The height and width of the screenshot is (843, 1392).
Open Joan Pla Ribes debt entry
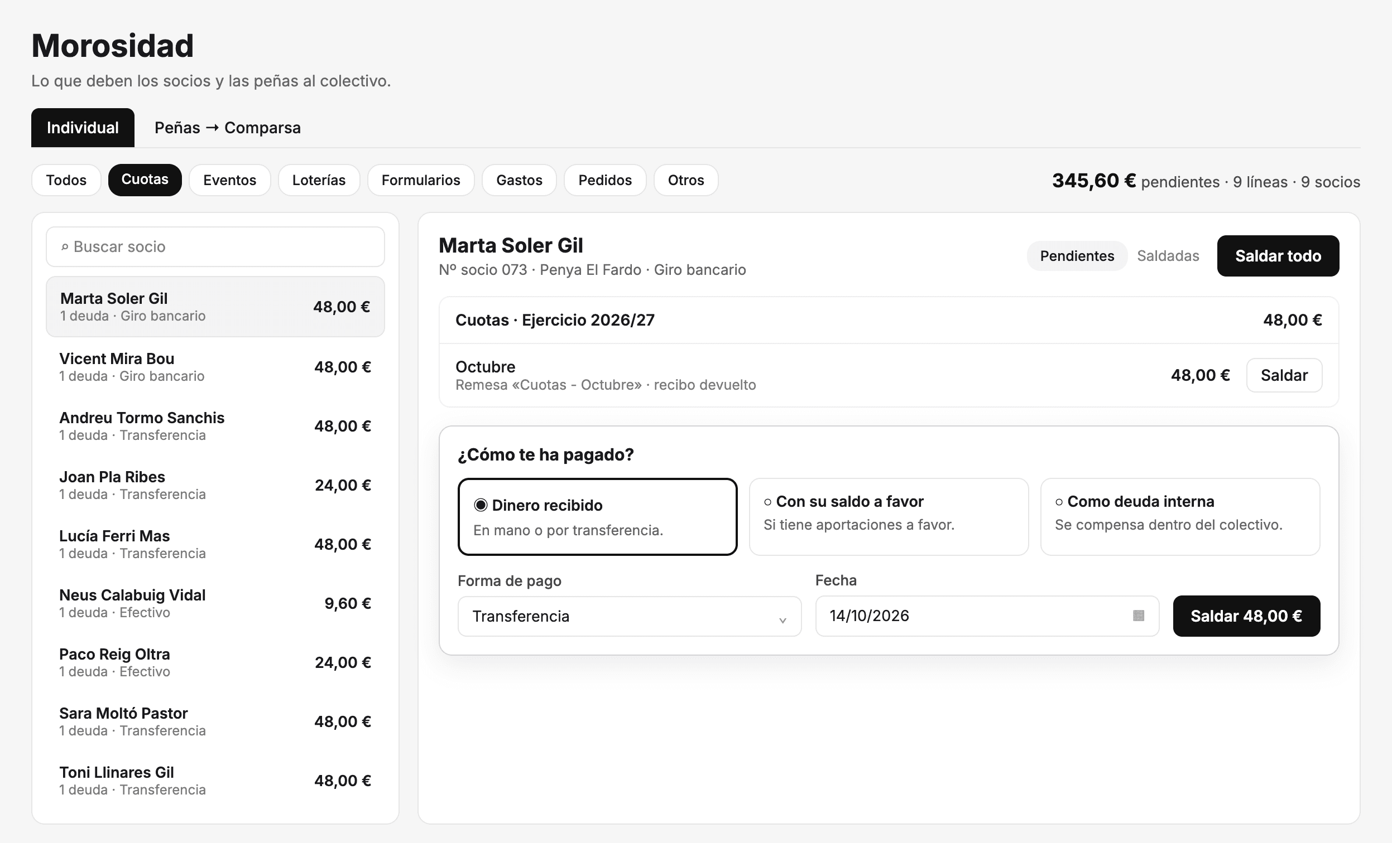[215, 485]
